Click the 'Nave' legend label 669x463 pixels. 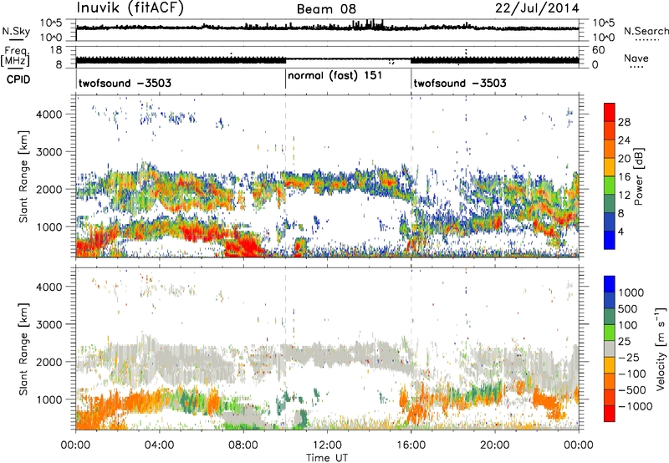(x=636, y=58)
